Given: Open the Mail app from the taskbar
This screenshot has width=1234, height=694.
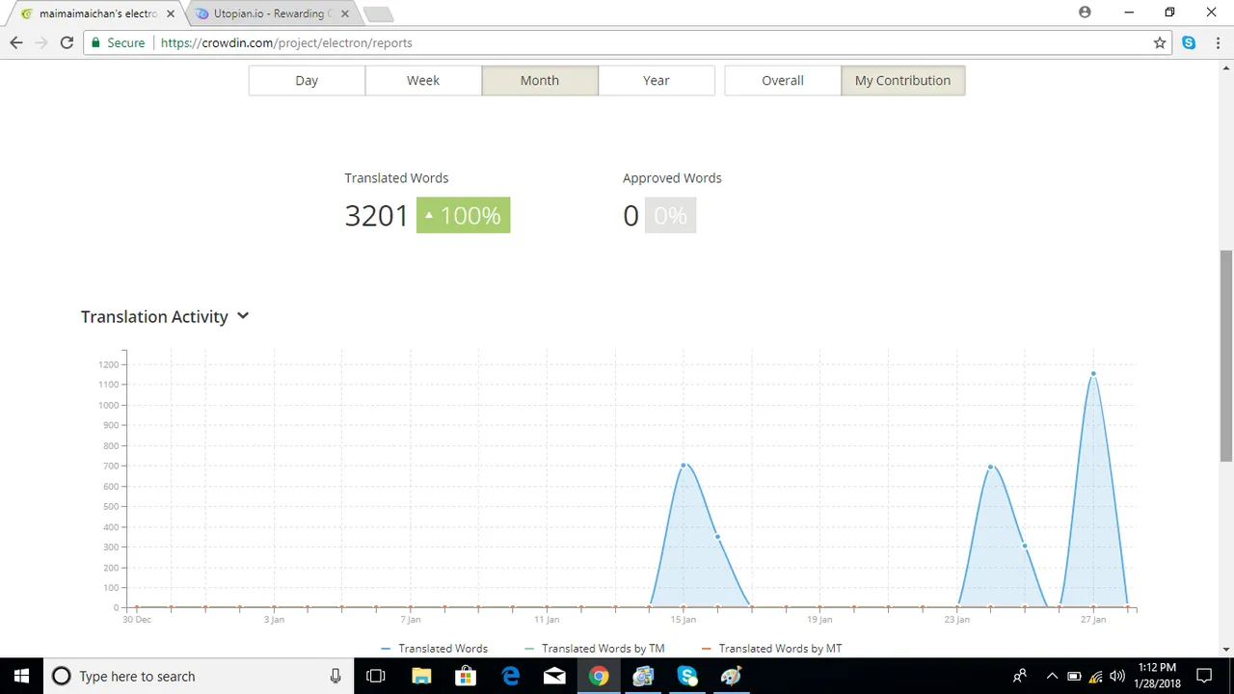Looking at the screenshot, I should 554,676.
